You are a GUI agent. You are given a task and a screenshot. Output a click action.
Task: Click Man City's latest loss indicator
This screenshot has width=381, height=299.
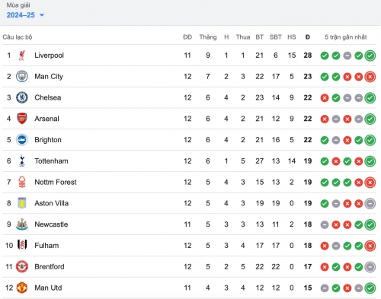point(370,77)
